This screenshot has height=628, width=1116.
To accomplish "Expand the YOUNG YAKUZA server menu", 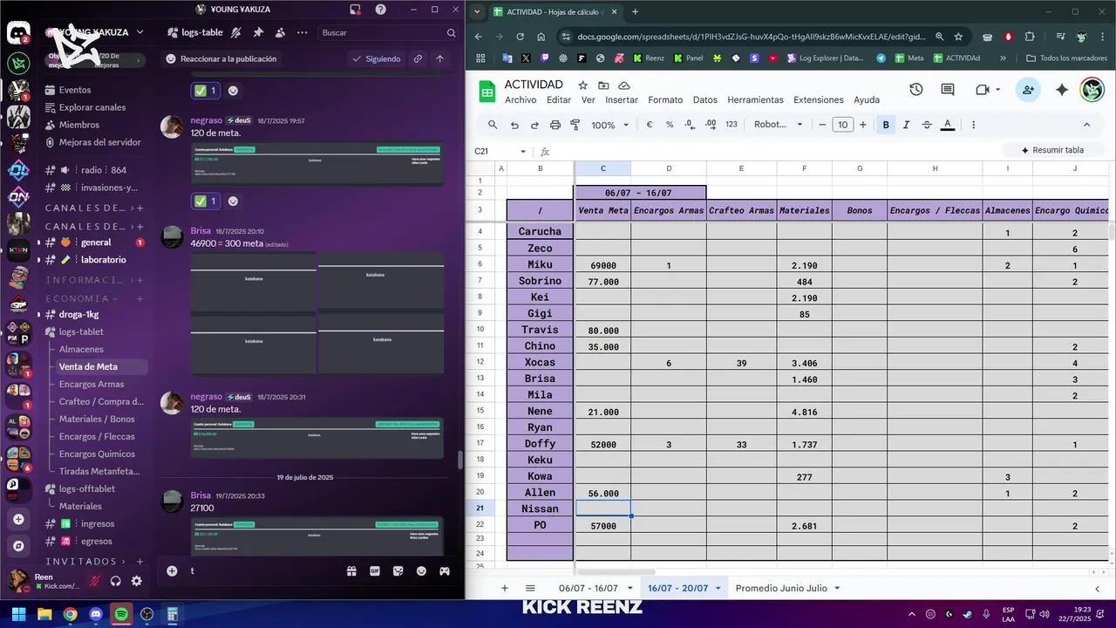I will click(x=139, y=32).
